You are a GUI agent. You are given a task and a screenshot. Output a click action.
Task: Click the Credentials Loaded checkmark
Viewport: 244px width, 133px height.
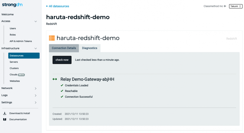[62, 85]
